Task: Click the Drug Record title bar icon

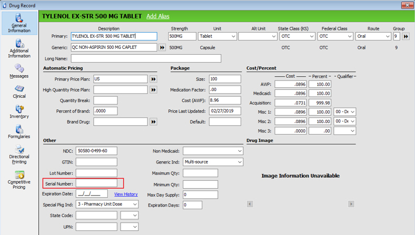Action: point(5,5)
